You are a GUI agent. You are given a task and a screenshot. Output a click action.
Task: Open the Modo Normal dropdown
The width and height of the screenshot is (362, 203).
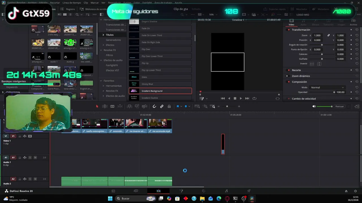click(x=327, y=87)
